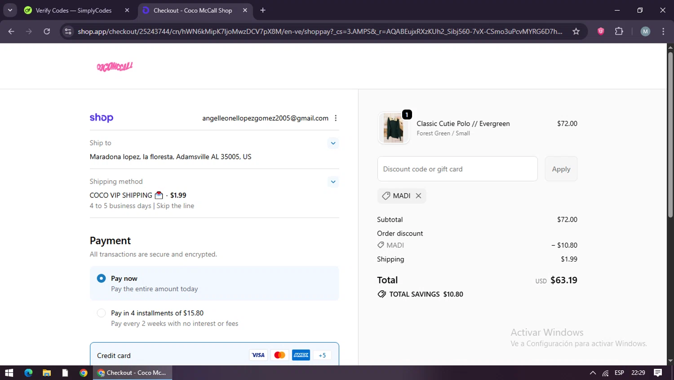Close the SimplyCodes tab
Viewport: 674px width, 380px height.
point(127,10)
